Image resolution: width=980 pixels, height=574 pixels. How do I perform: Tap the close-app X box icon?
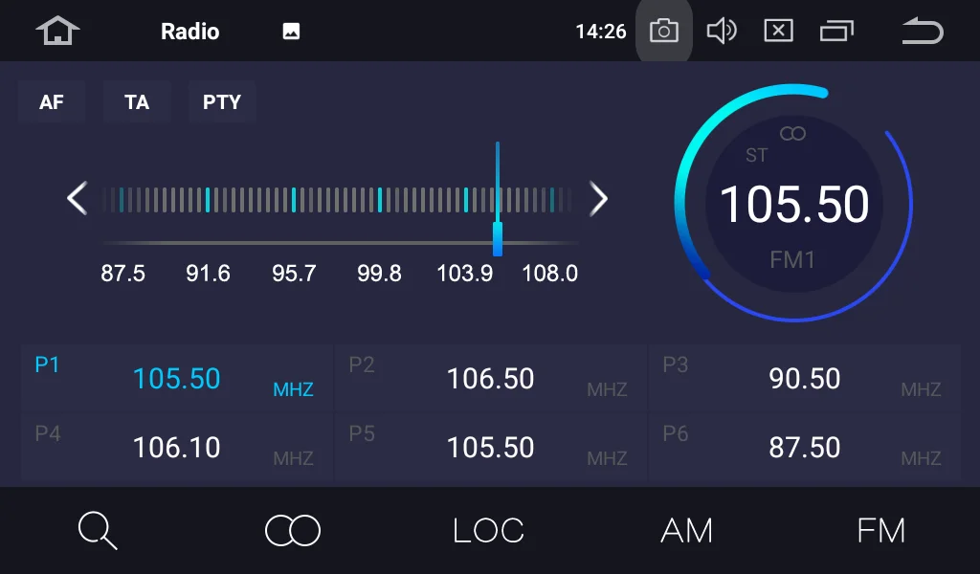pyautogui.click(x=779, y=31)
